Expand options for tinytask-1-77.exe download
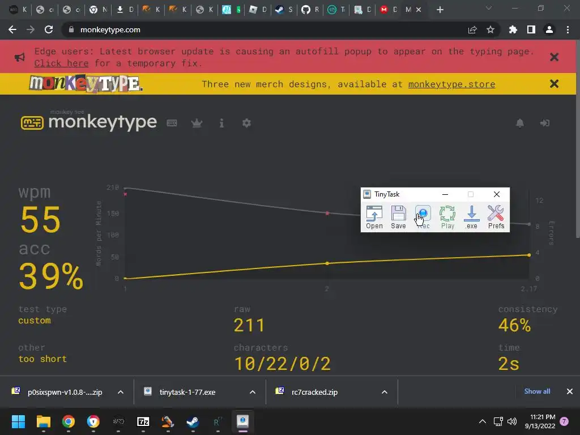The width and height of the screenshot is (580, 435). (253, 392)
